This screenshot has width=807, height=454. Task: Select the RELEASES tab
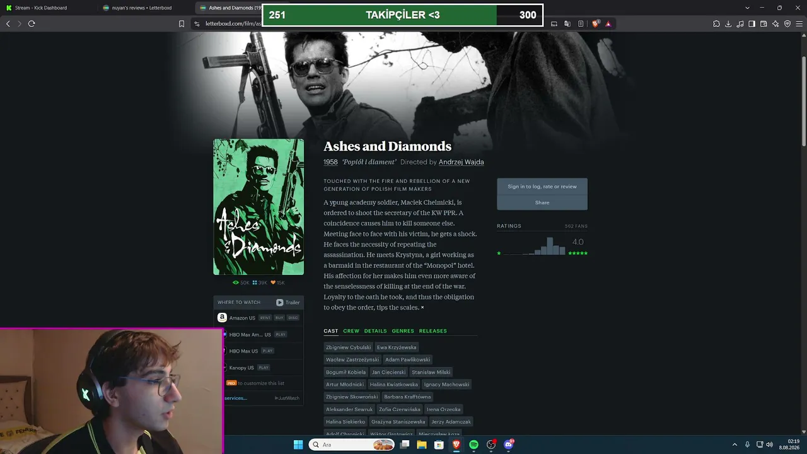tap(433, 331)
